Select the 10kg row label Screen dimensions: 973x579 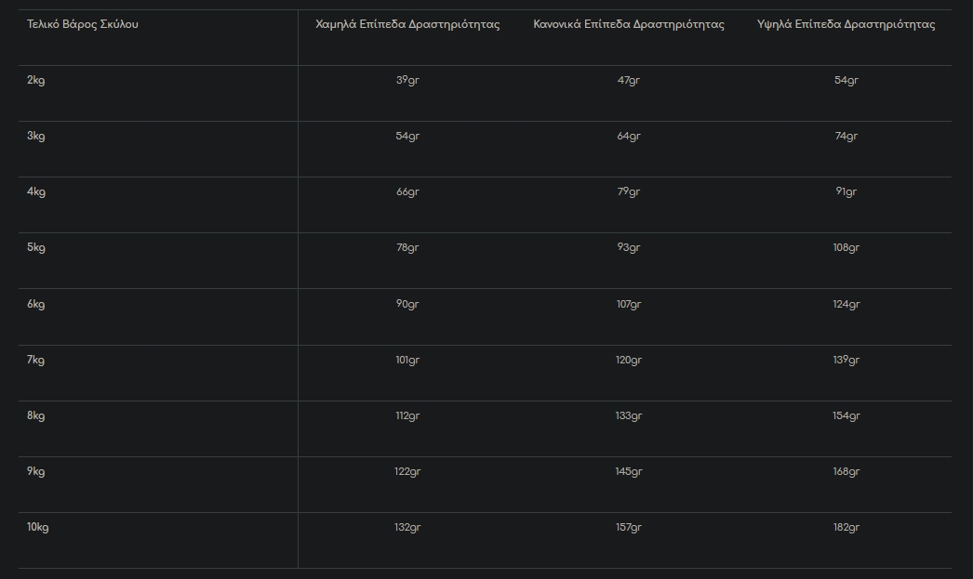pos(38,528)
